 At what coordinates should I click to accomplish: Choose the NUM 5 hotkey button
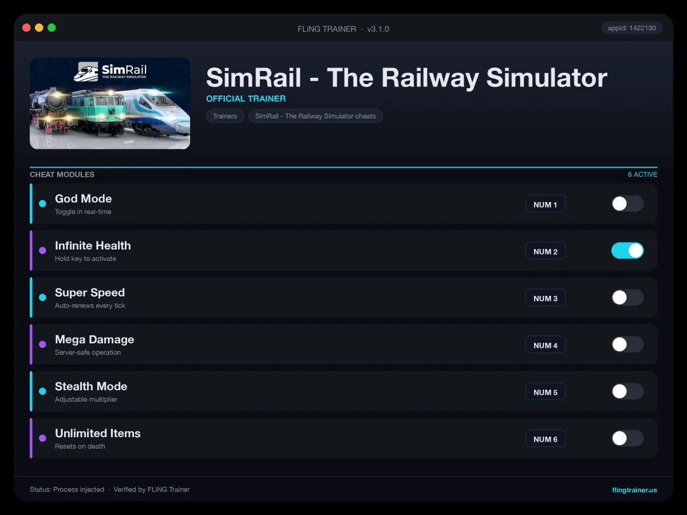coord(546,392)
